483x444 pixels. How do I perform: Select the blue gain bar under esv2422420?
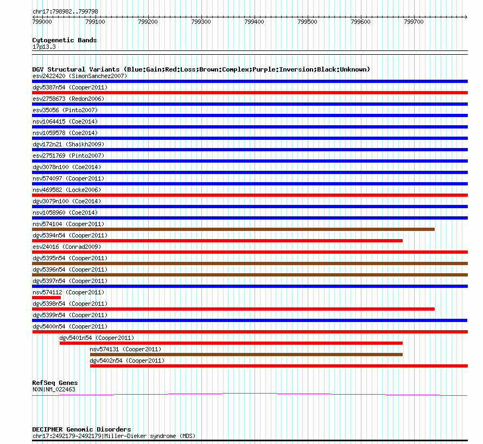pyautogui.click(x=250, y=81)
